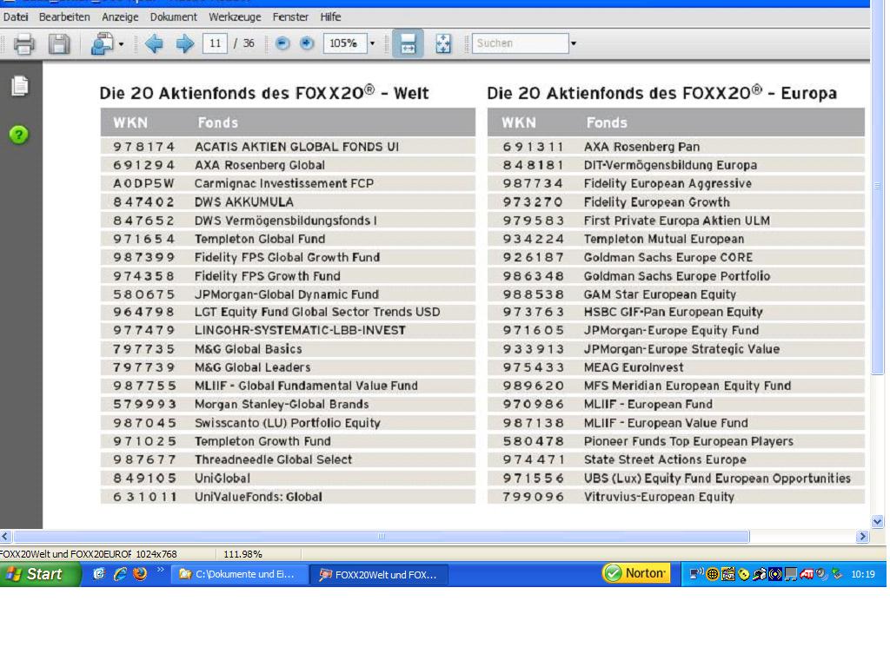Click the status bar value 111.98%
The image size is (890, 667).
(242, 554)
